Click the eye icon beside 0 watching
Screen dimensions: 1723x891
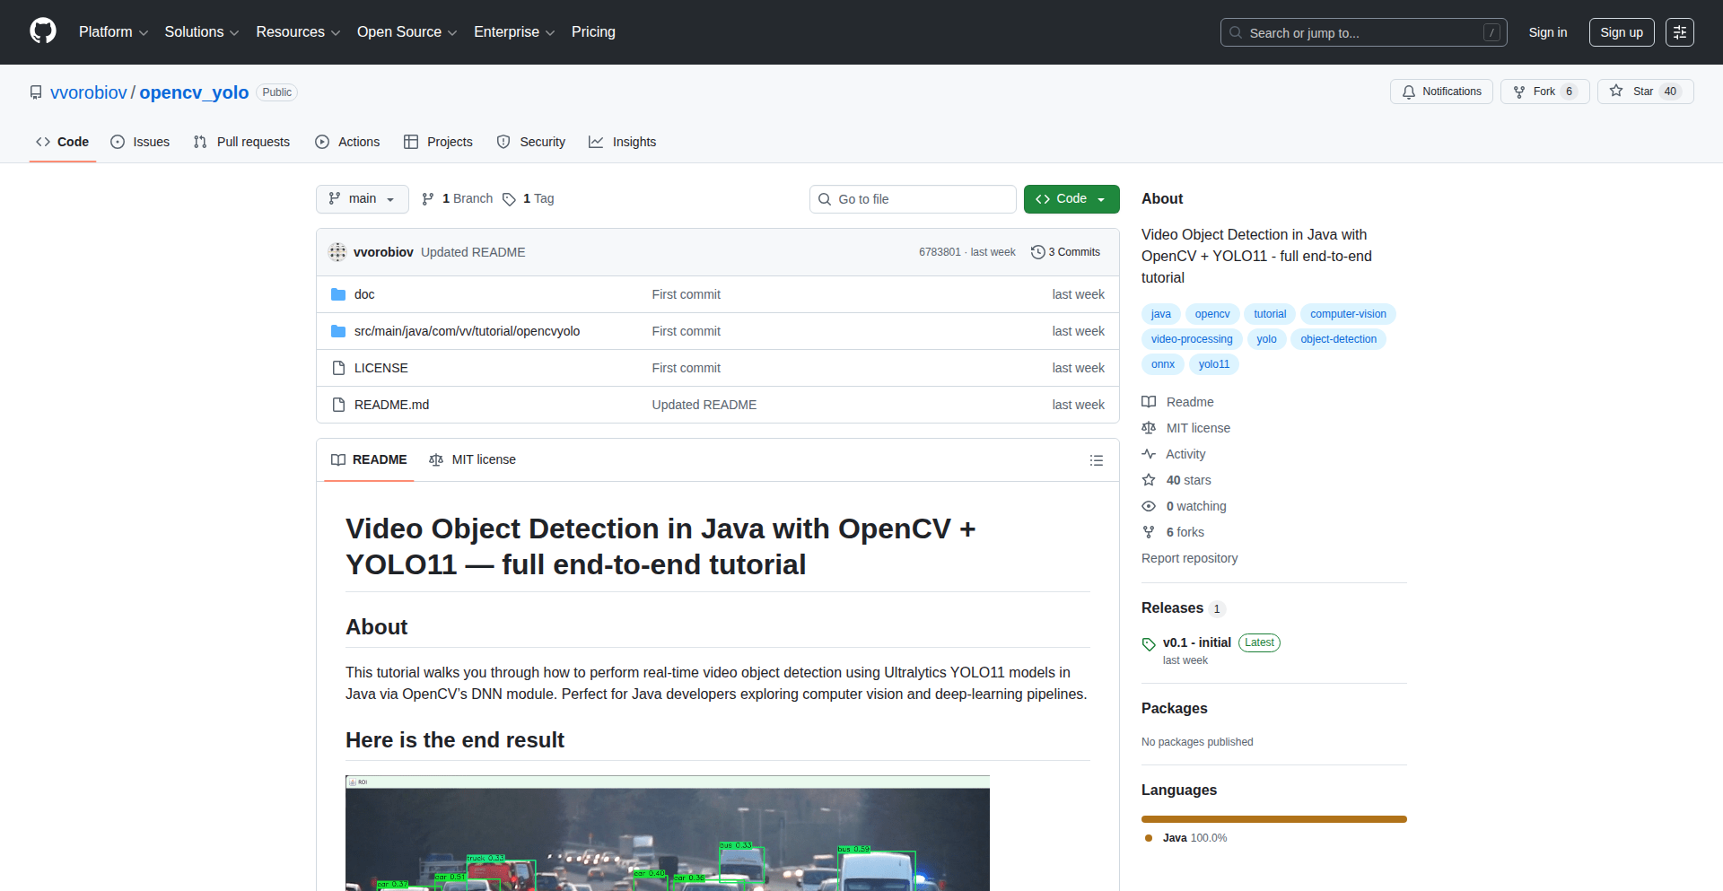1149,506
